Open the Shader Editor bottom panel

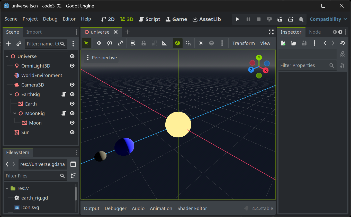click(x=192, y=209)
